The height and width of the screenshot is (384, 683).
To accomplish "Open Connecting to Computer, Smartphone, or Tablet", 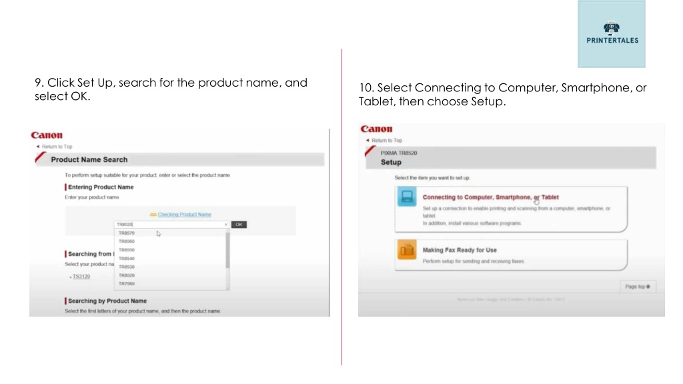I will click(490, 197).
